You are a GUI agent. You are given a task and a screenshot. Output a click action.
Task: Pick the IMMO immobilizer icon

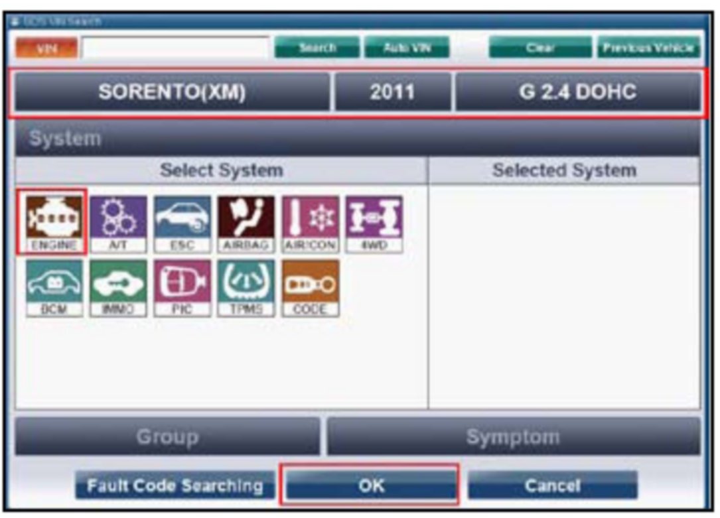118,287
